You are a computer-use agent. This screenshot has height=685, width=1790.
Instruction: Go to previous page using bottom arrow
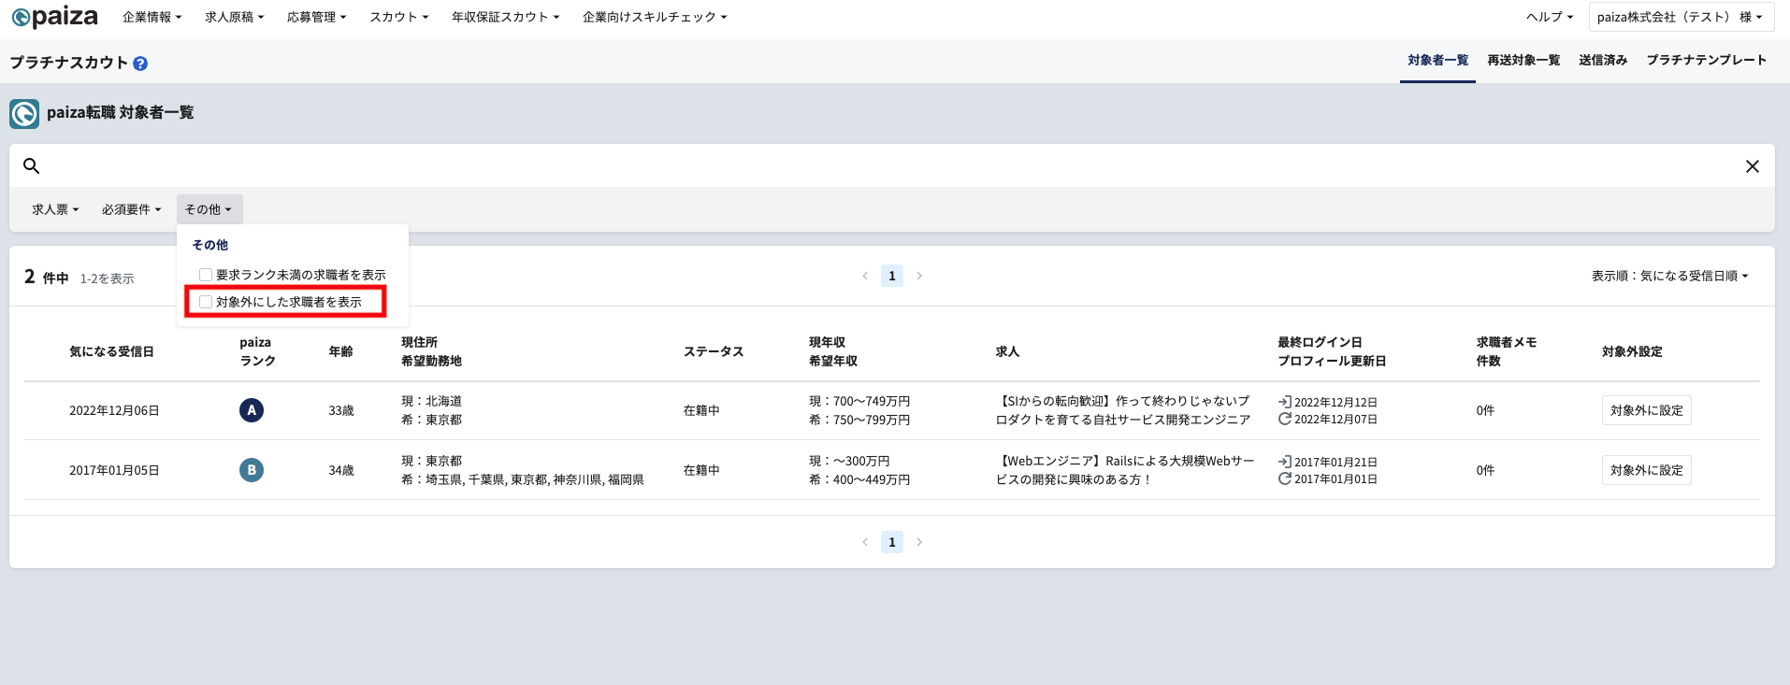[x=865, y=542]
